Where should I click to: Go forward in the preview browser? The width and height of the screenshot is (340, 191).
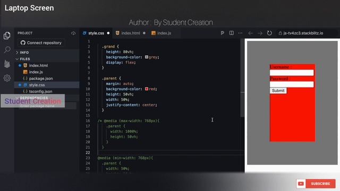[x=260, y=33]
